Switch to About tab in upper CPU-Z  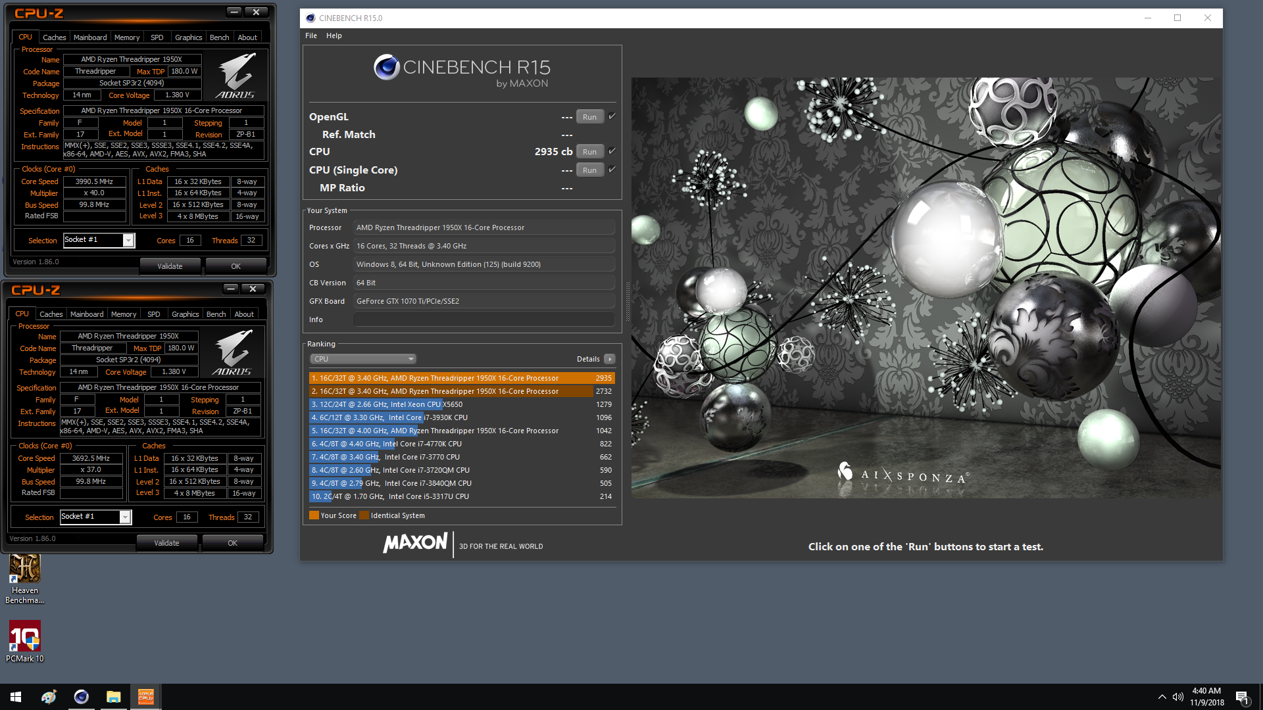tap(247, 37)
